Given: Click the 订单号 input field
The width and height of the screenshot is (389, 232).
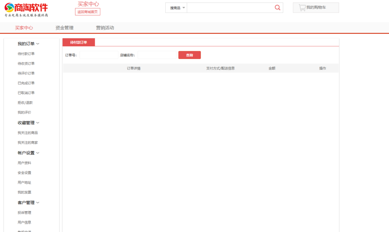Looking at the screenshot, I should (98, 55).
